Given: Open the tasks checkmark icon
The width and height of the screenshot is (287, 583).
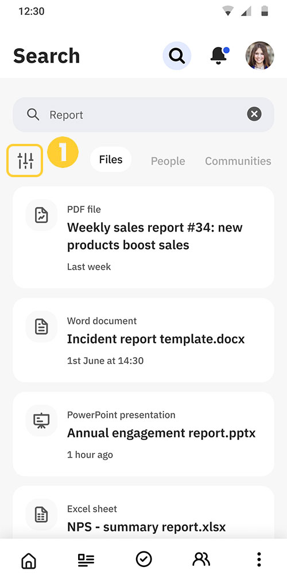Looking at the screenshot, I should coord(143,559).
